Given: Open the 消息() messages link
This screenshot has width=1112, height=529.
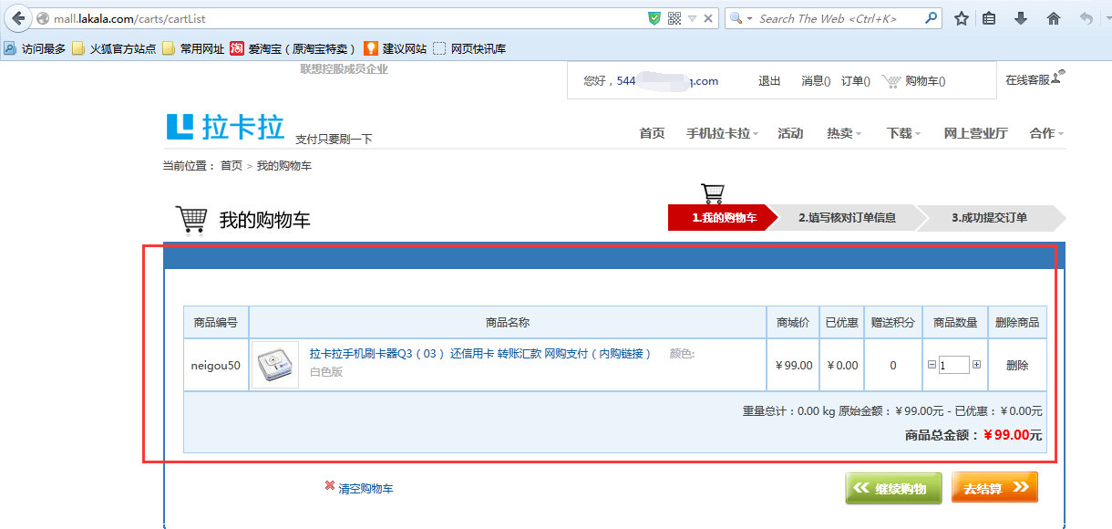Looking at the screenshot, I should (816, 81).
